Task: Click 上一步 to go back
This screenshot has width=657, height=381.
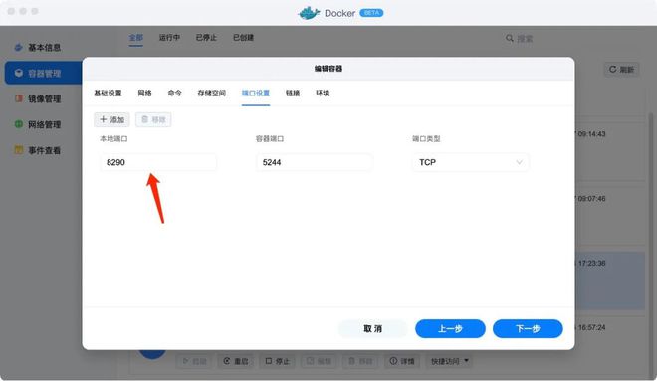Action: coord(450,328)
